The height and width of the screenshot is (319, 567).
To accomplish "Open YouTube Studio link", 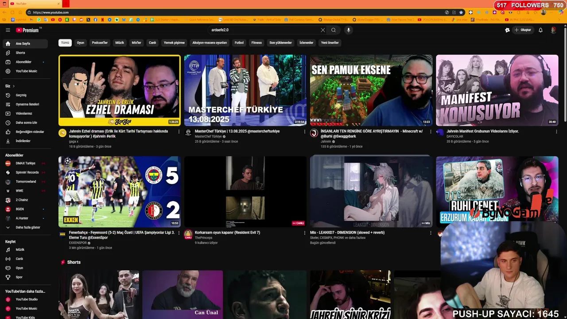I will tap(25, 300).
